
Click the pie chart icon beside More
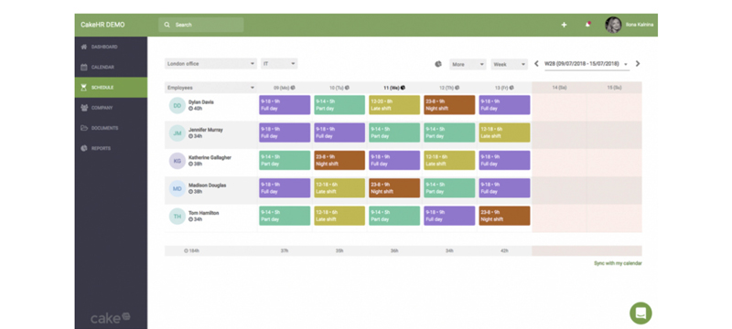pos(438,64)
